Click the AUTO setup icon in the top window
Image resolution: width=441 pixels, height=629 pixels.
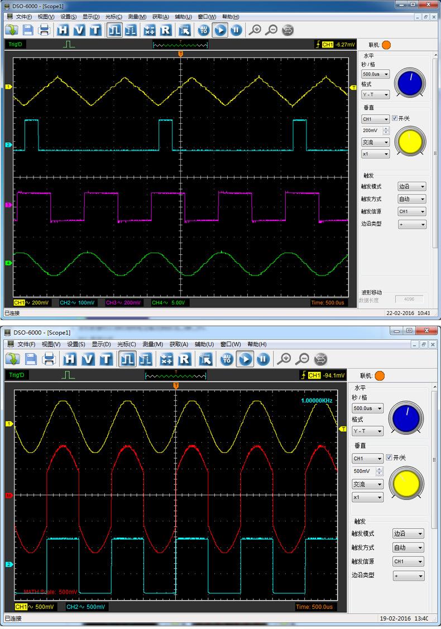click(204, 30)
